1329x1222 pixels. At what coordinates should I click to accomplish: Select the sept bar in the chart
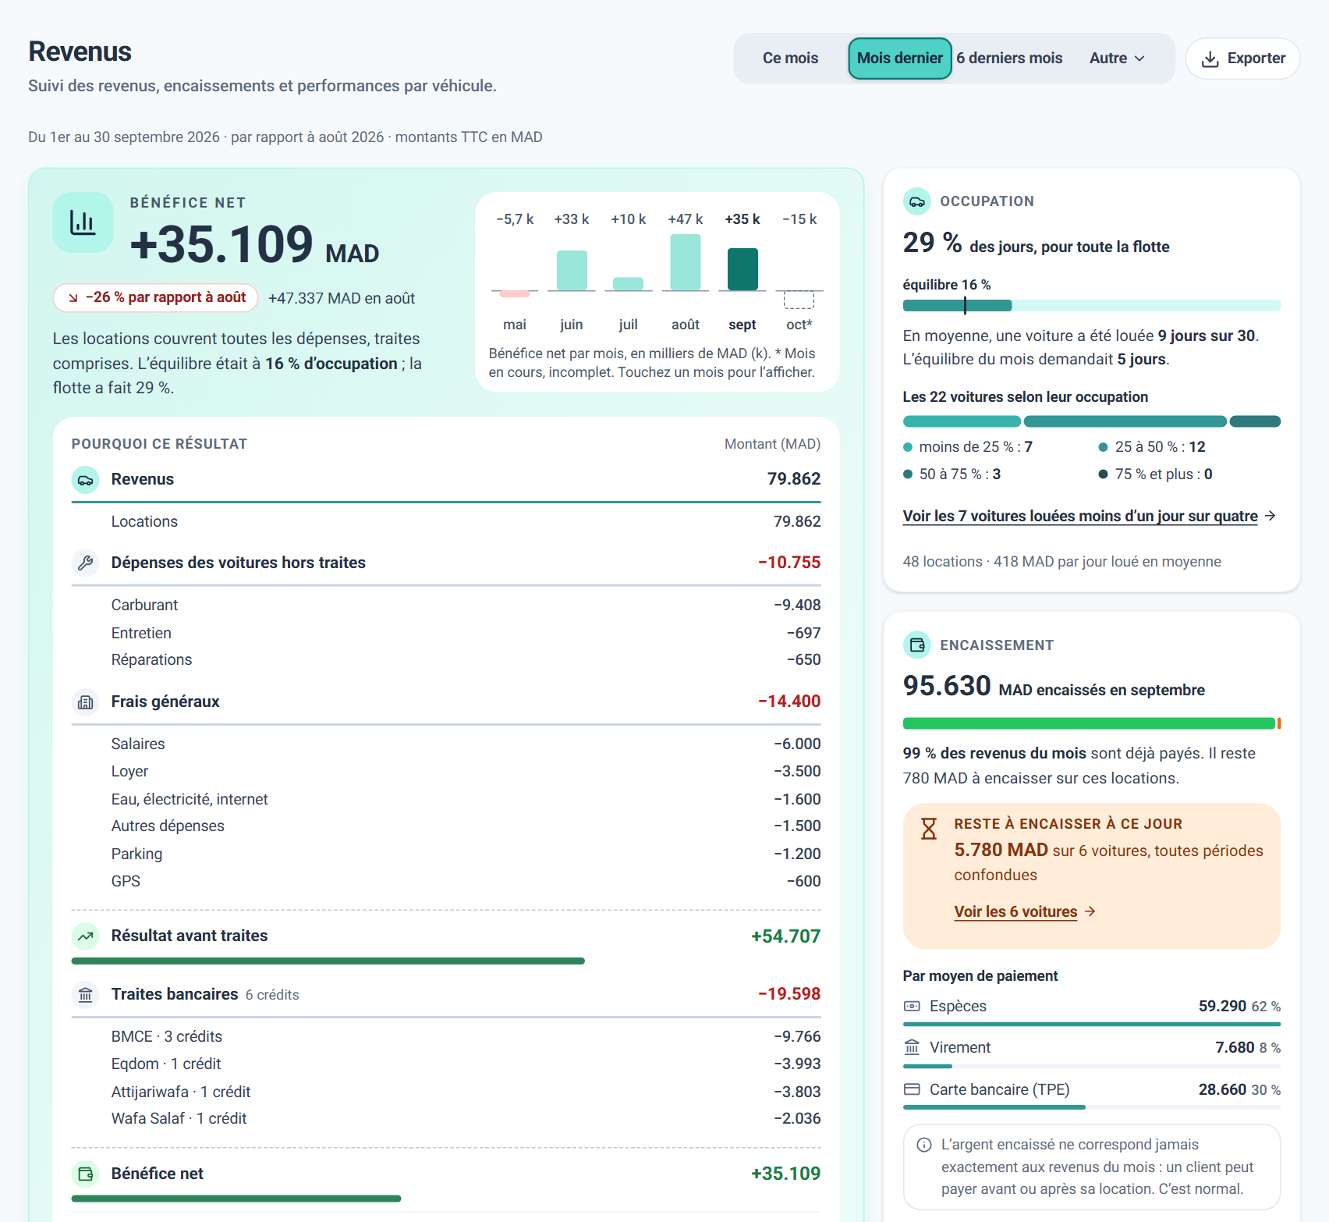point(742,269)
